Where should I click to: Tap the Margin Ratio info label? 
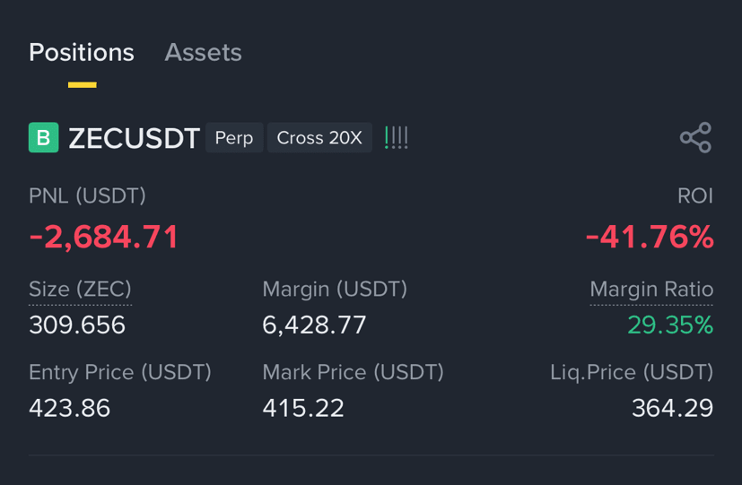coord(651,290)
